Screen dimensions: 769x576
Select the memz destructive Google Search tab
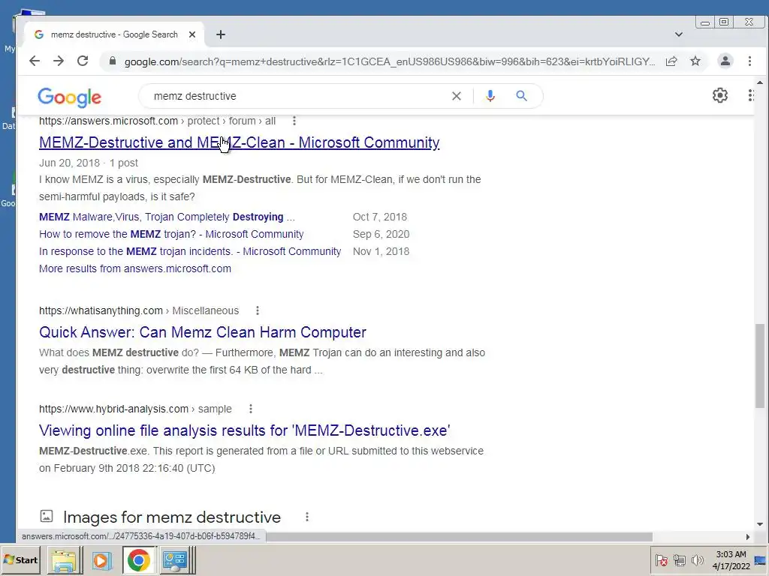click(x=114, y=34)
